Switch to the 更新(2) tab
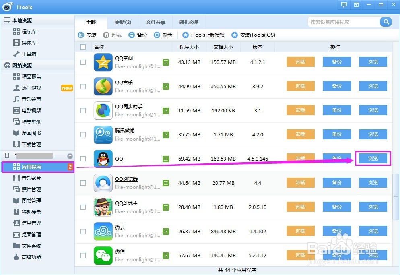Viewport: 400px width, 275px height. click(123, 22)
